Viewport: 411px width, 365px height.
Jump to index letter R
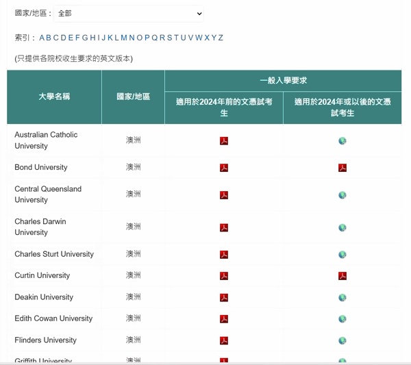(162, 38)
